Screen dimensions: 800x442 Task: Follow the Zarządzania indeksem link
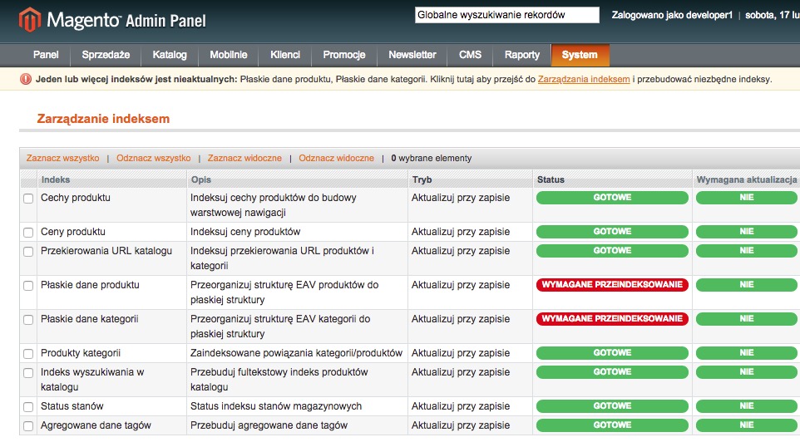583,80
